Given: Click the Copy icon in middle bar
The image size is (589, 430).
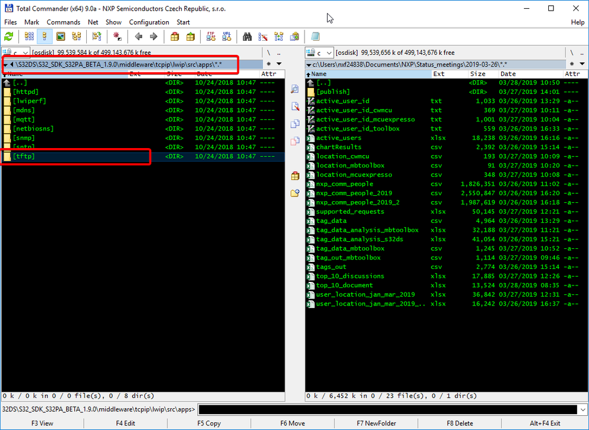Looking at the screenshot, I should tap(295, 123).
